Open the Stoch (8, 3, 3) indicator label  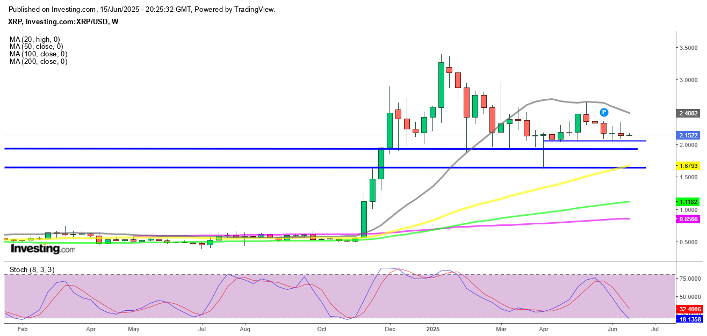pyautogui.click(x=32, y=269)
